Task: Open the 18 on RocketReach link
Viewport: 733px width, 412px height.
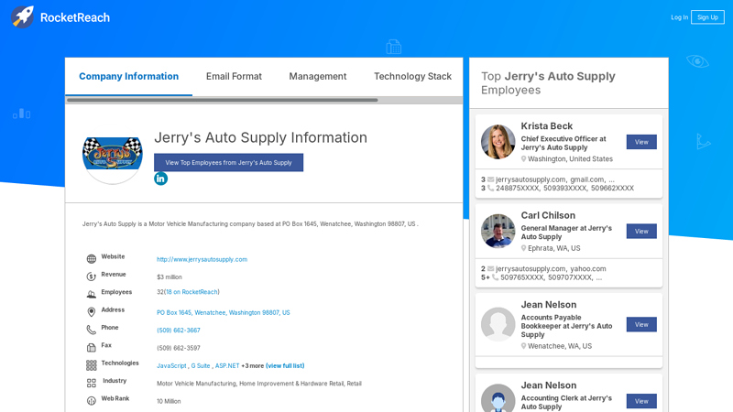Action: pyautogui.click(x=191, y=292)
